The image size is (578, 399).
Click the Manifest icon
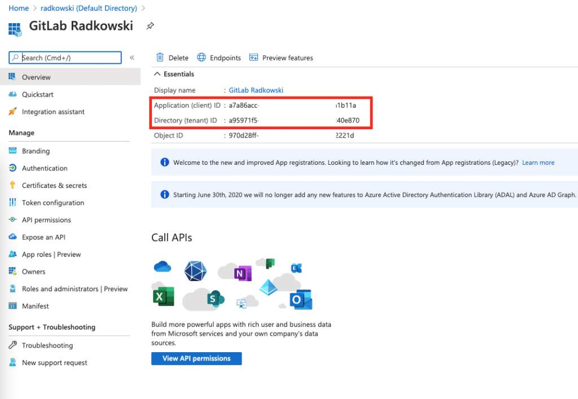coord(12,306)
